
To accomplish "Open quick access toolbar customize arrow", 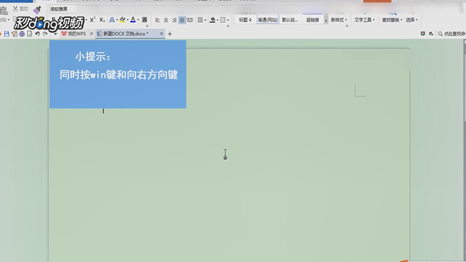I will click(55, 34).
